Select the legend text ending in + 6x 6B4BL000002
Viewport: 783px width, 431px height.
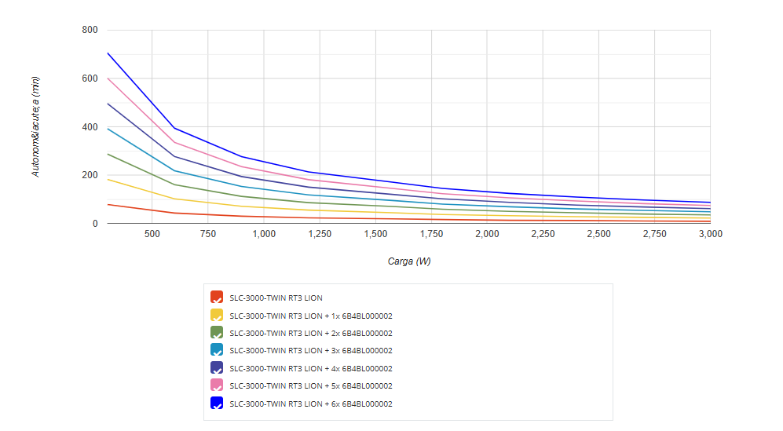310,404
